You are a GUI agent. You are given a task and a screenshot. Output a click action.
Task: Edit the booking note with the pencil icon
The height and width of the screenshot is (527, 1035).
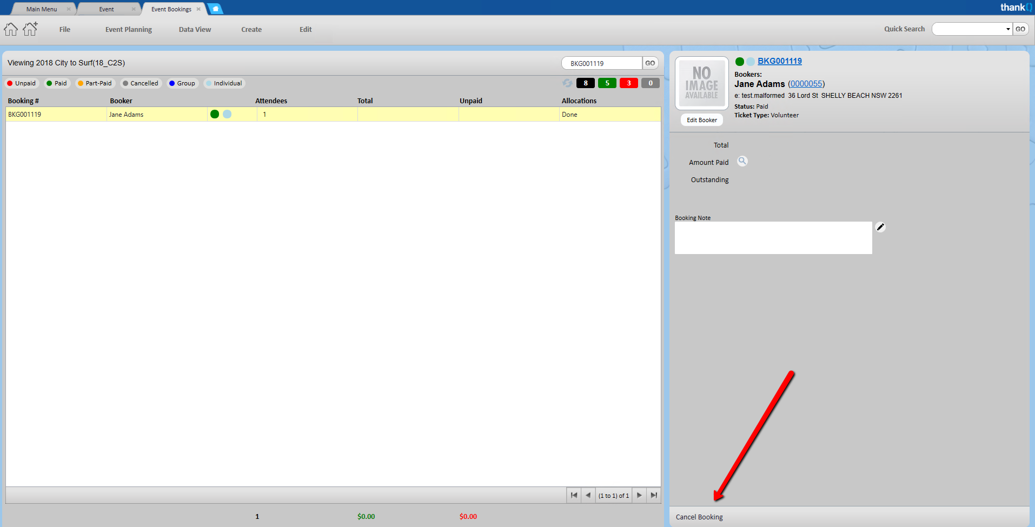(880, 227)
